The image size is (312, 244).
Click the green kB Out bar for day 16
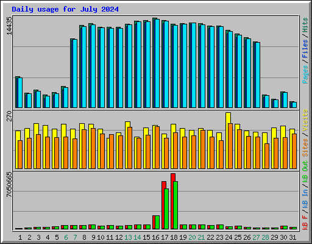(157, 222)
